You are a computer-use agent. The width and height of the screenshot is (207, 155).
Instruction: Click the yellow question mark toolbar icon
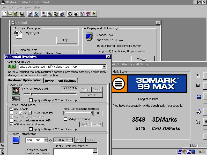point(94,14)
